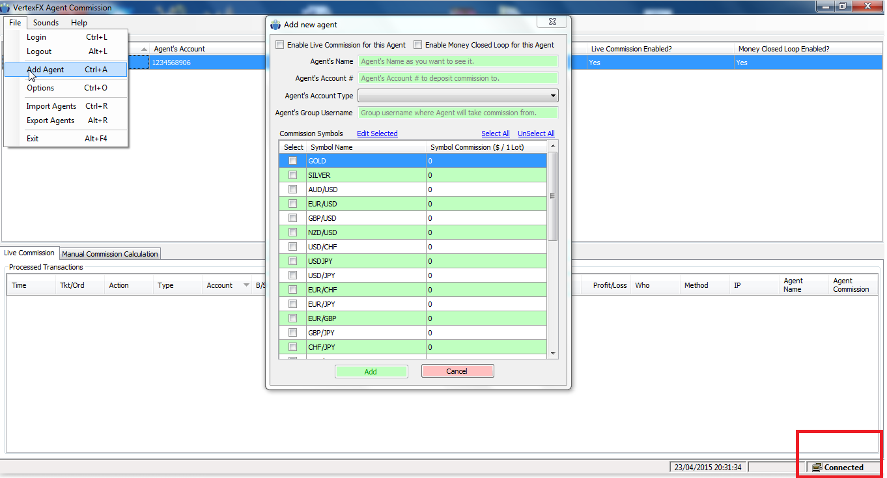
Task: Click SILVER commission value cell
Action: click(x=486, y=175)
